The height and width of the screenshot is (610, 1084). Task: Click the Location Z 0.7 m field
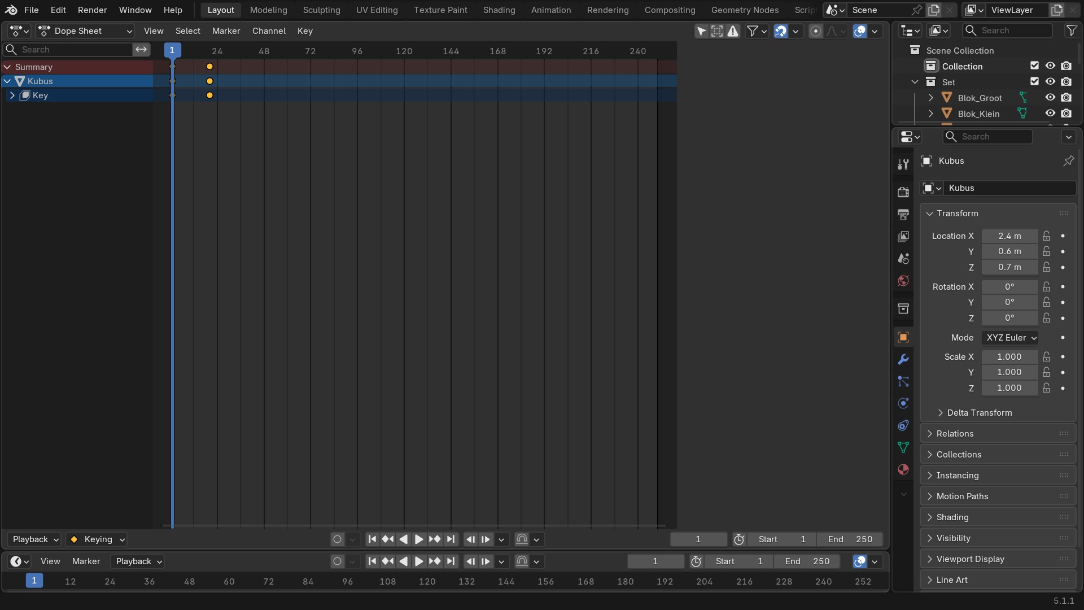[x=1009, y=267]
